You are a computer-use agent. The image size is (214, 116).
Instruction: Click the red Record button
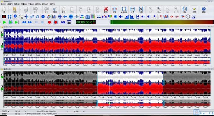tap(49, 22)
